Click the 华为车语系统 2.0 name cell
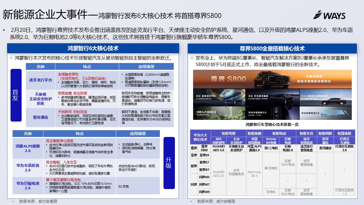The width and height of the screenshot is (364, 205). click(28, 168)
